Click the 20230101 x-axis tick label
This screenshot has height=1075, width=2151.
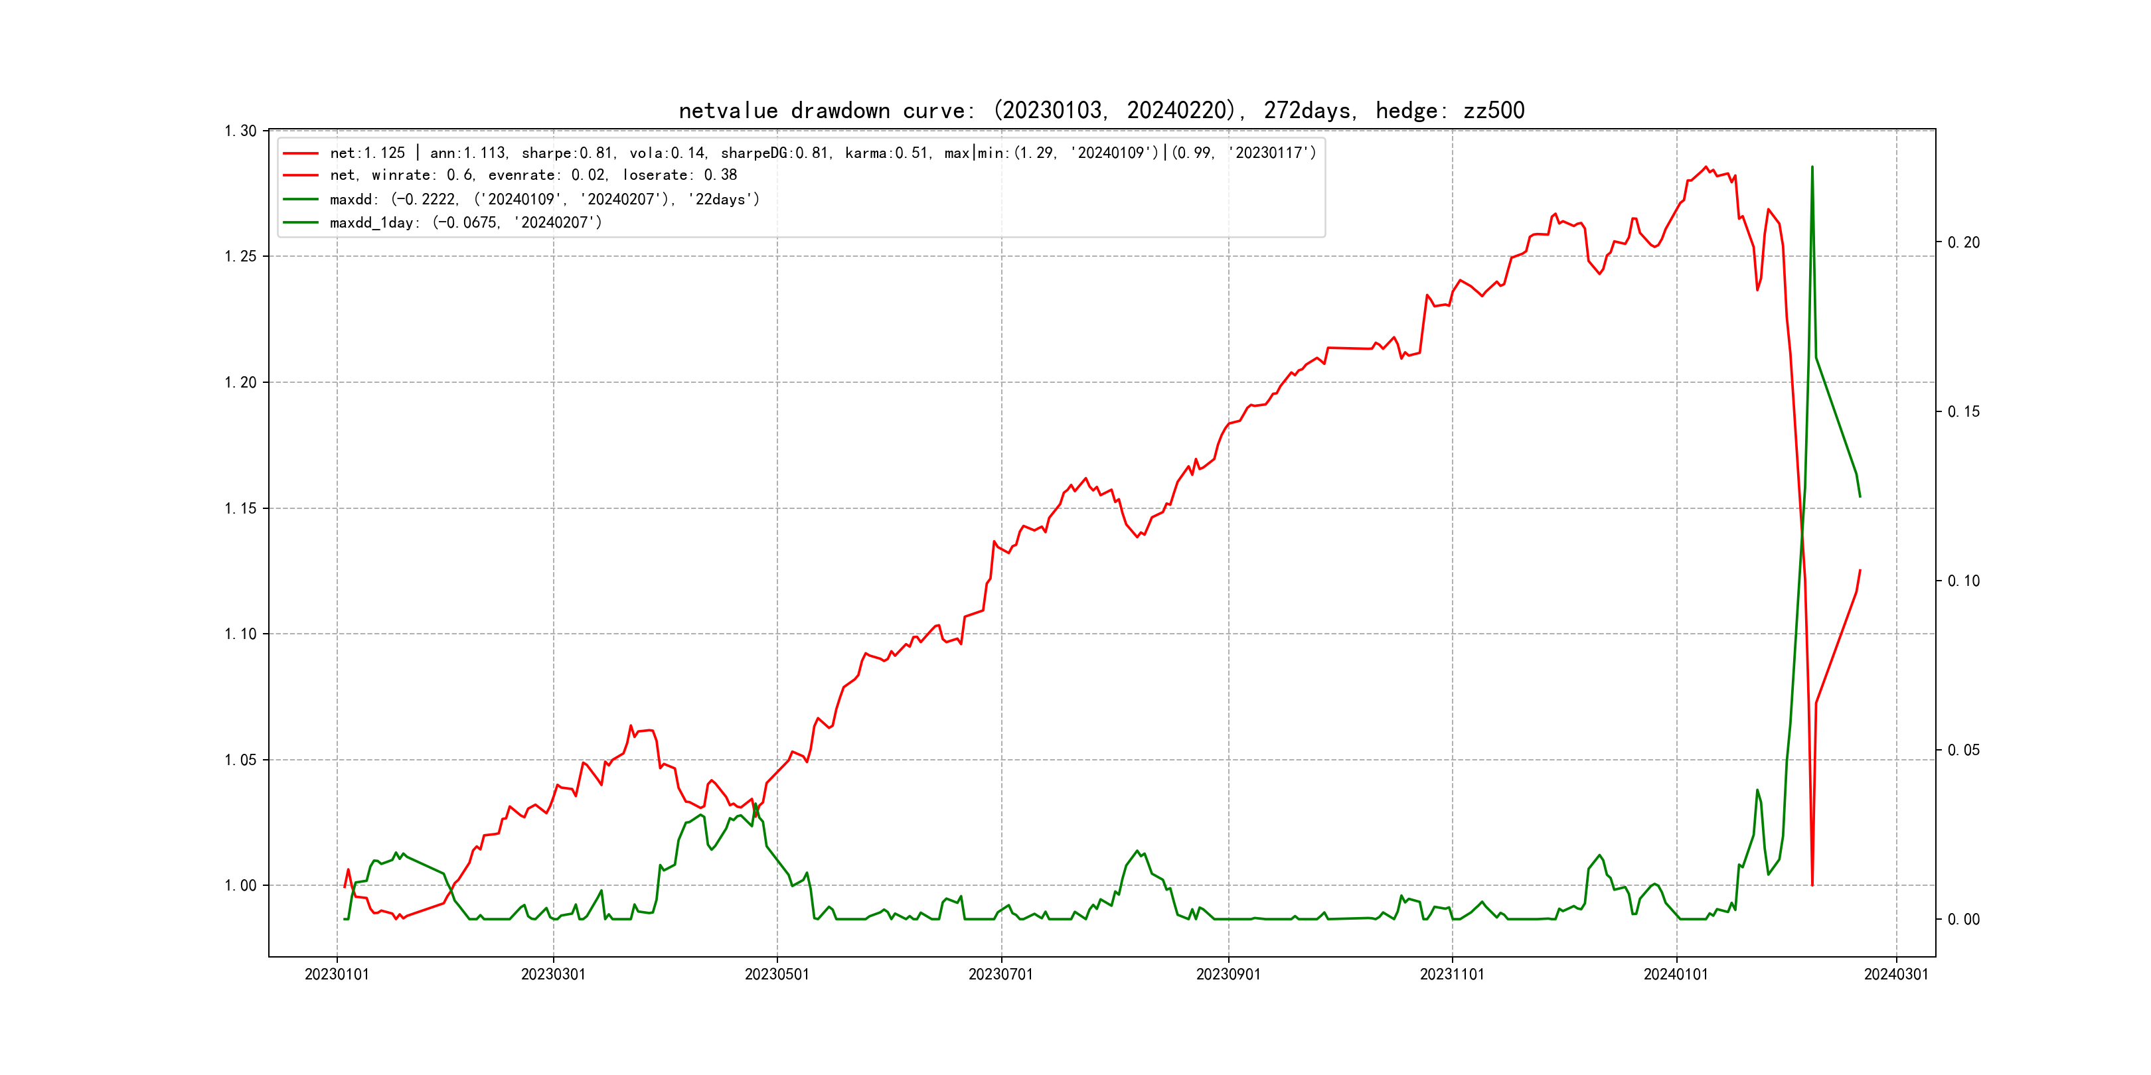(337, 974)
